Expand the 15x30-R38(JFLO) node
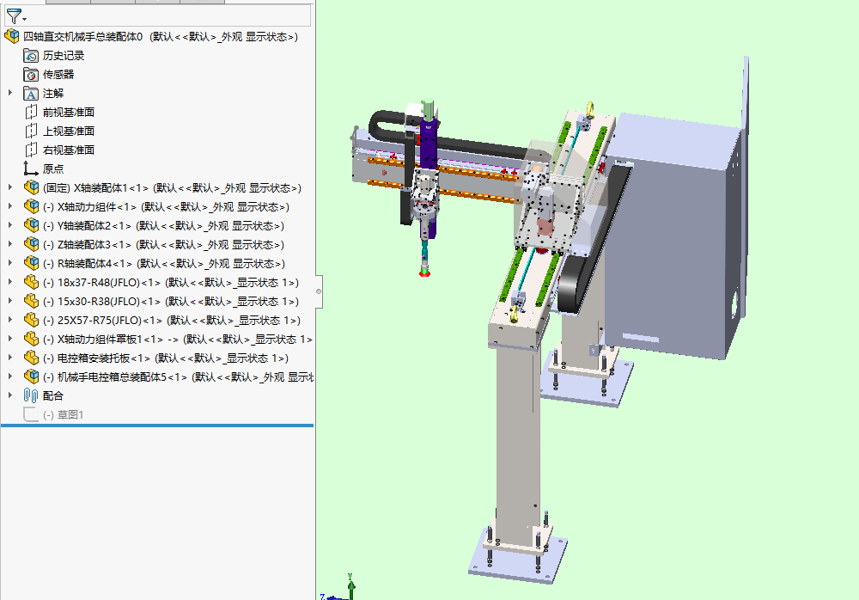This screenshot has width=859, height=600. point(9,301)
